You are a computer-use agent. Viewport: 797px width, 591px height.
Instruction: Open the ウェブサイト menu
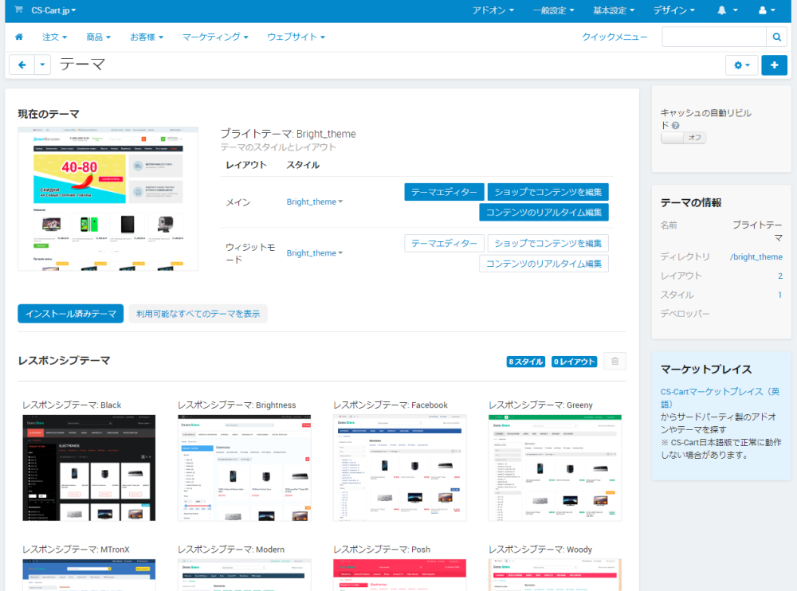tap(296, 37)
